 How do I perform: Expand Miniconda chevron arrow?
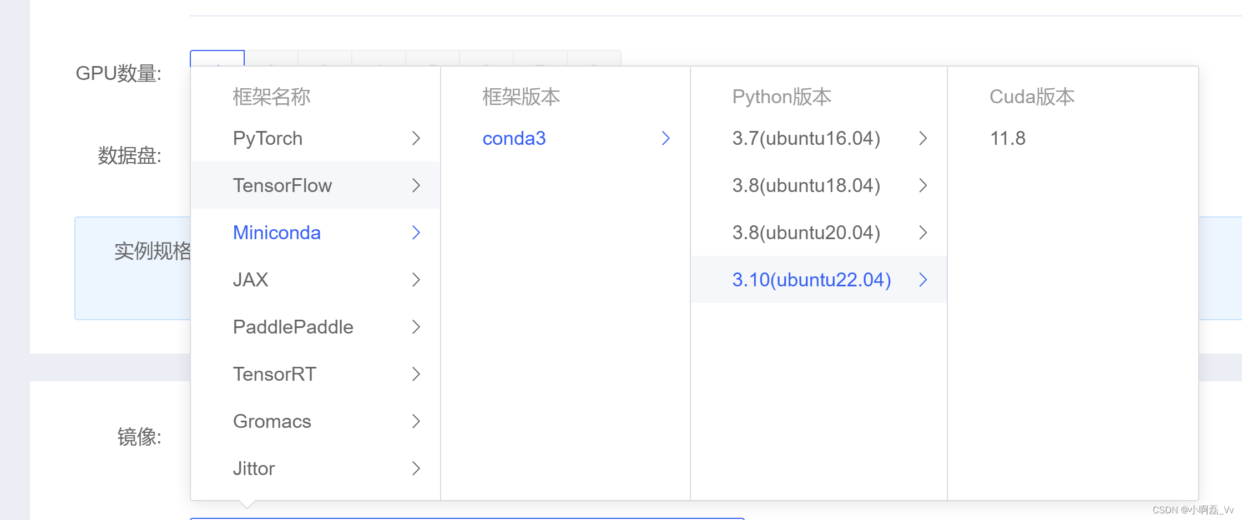click(416, 233)
